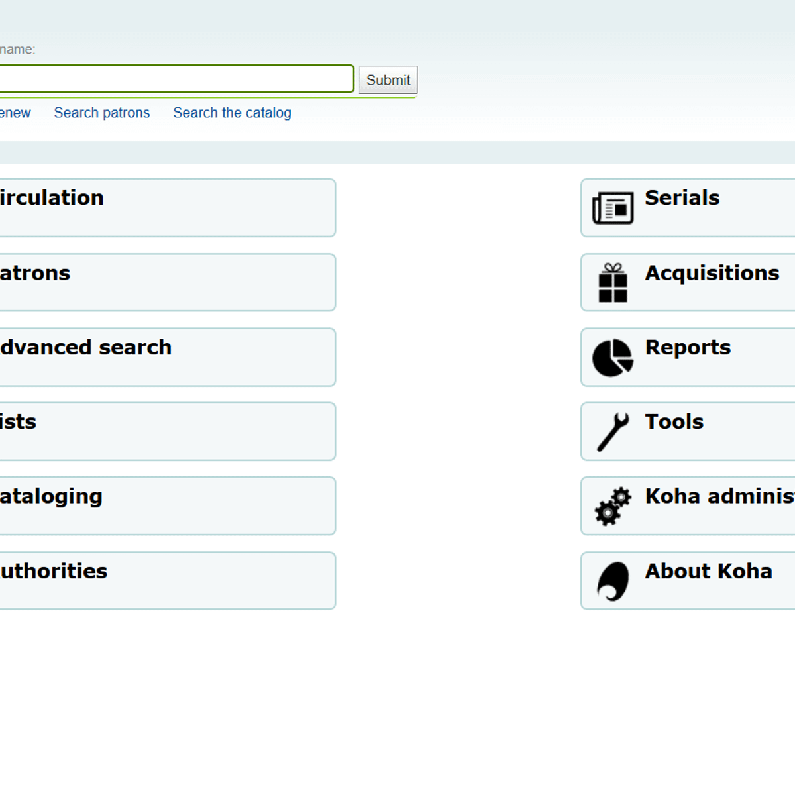
Task: Follow the Search the catalog link
Action: [232, 113]
